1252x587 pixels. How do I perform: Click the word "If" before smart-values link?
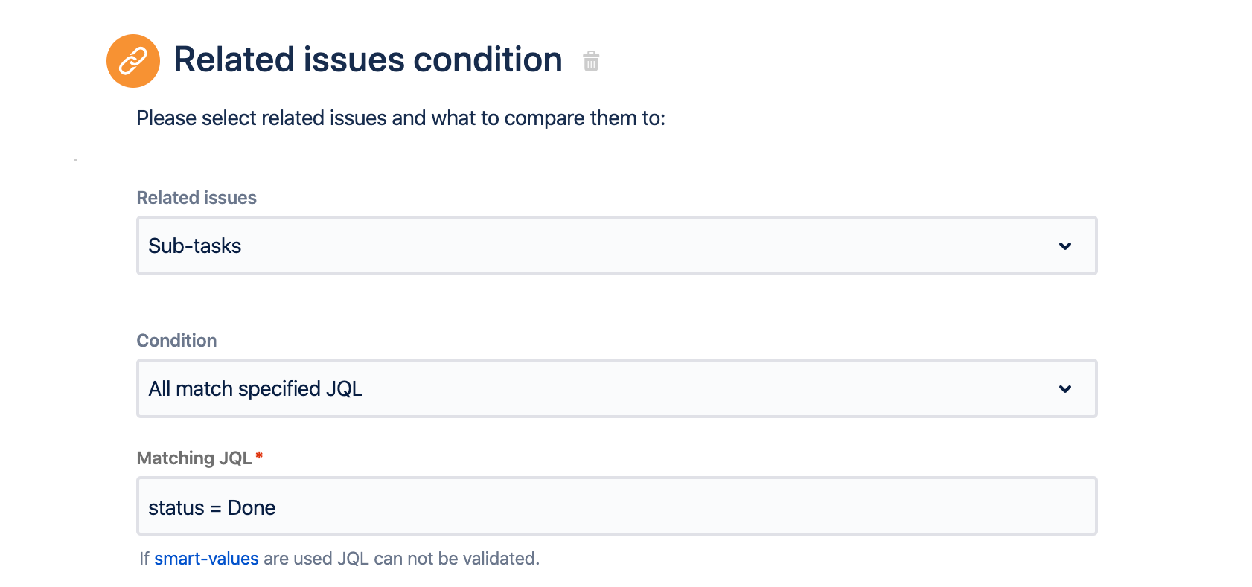click(x=144, y=559)
